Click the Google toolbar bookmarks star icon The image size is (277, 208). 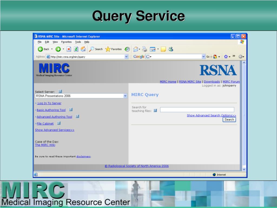click(x=226, y=57)
